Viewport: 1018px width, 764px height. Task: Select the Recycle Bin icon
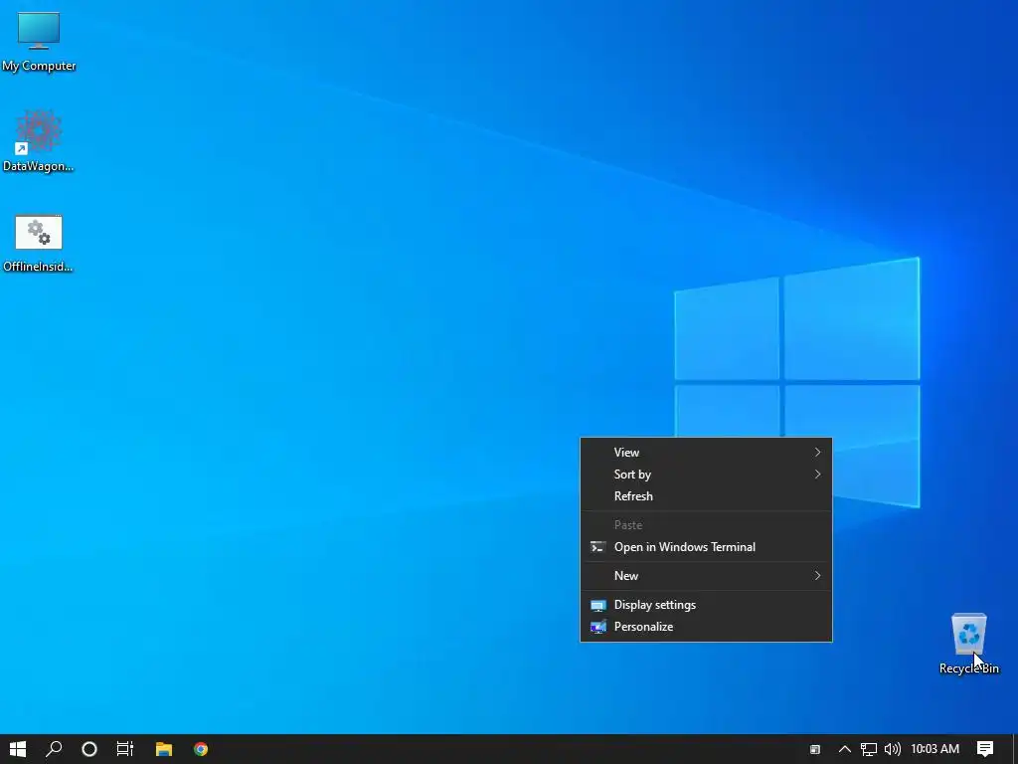(x=968, y=644)
